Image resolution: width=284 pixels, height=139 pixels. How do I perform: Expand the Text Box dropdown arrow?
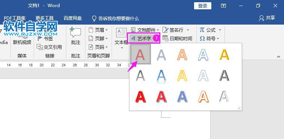point(122,48)
